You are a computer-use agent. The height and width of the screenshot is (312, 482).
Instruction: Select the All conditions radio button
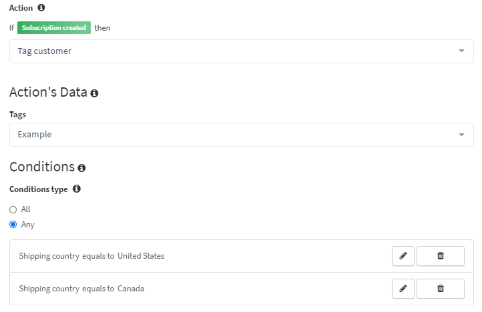tap(13, 210)
